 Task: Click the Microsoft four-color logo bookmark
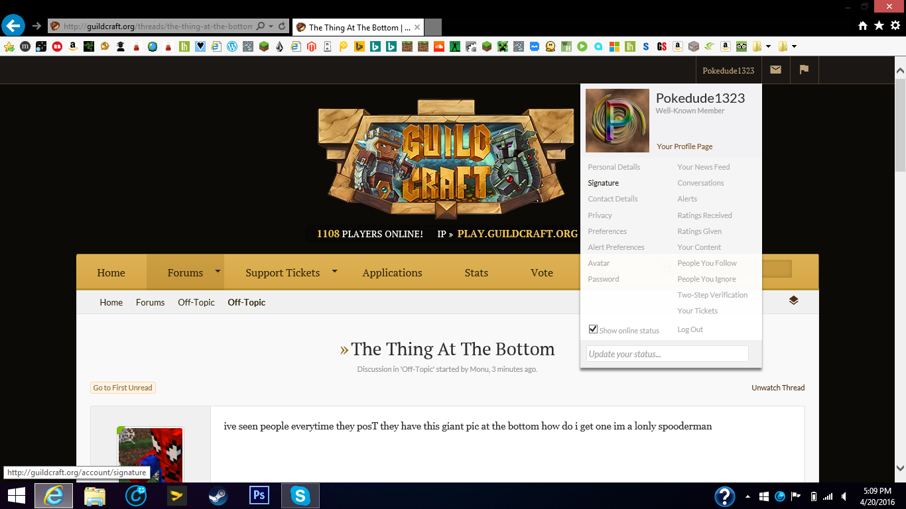click(x=614, y=46)
